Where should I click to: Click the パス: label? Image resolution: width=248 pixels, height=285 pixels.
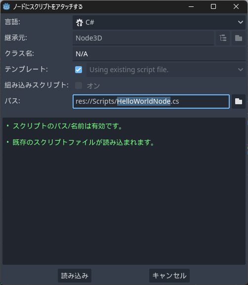pos(12,101)
